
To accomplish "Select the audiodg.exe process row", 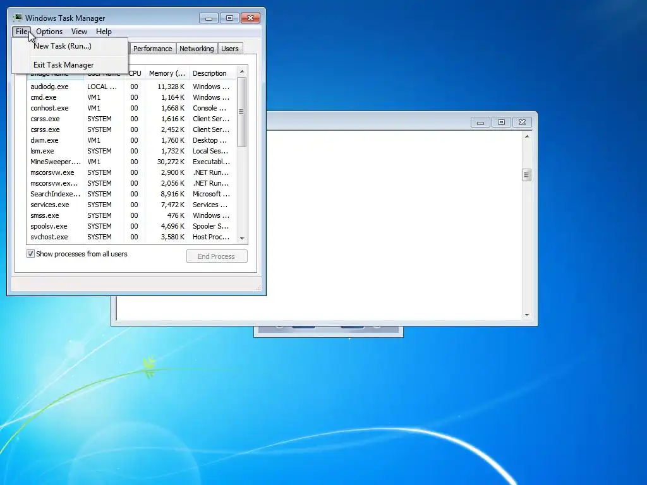I will click(x=131, y=87).
